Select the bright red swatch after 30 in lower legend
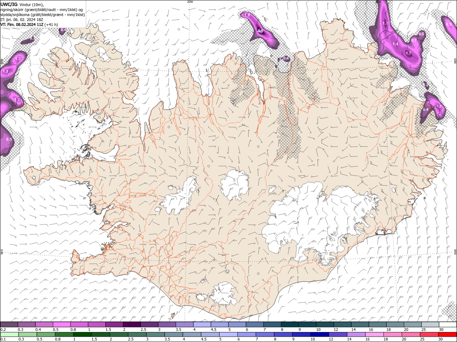This screenshot has width=457, height=342. click(x=447, y=335)
